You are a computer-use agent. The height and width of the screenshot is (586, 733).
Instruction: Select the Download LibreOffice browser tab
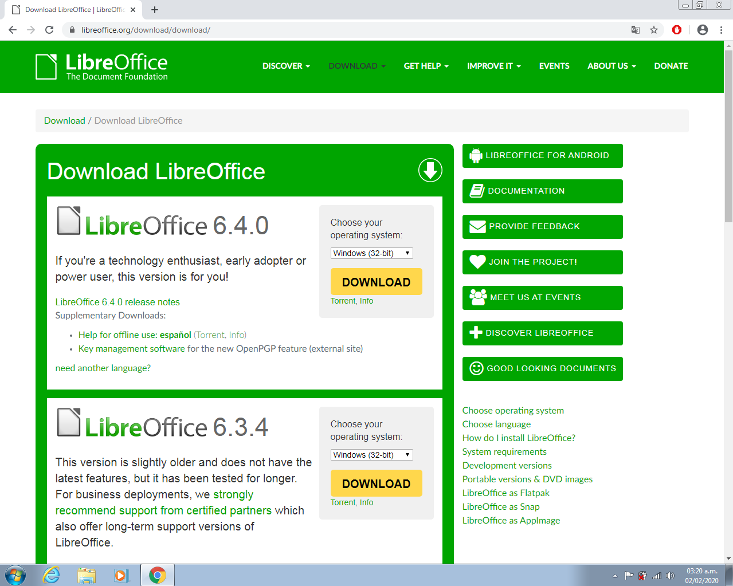click(75, 10)
